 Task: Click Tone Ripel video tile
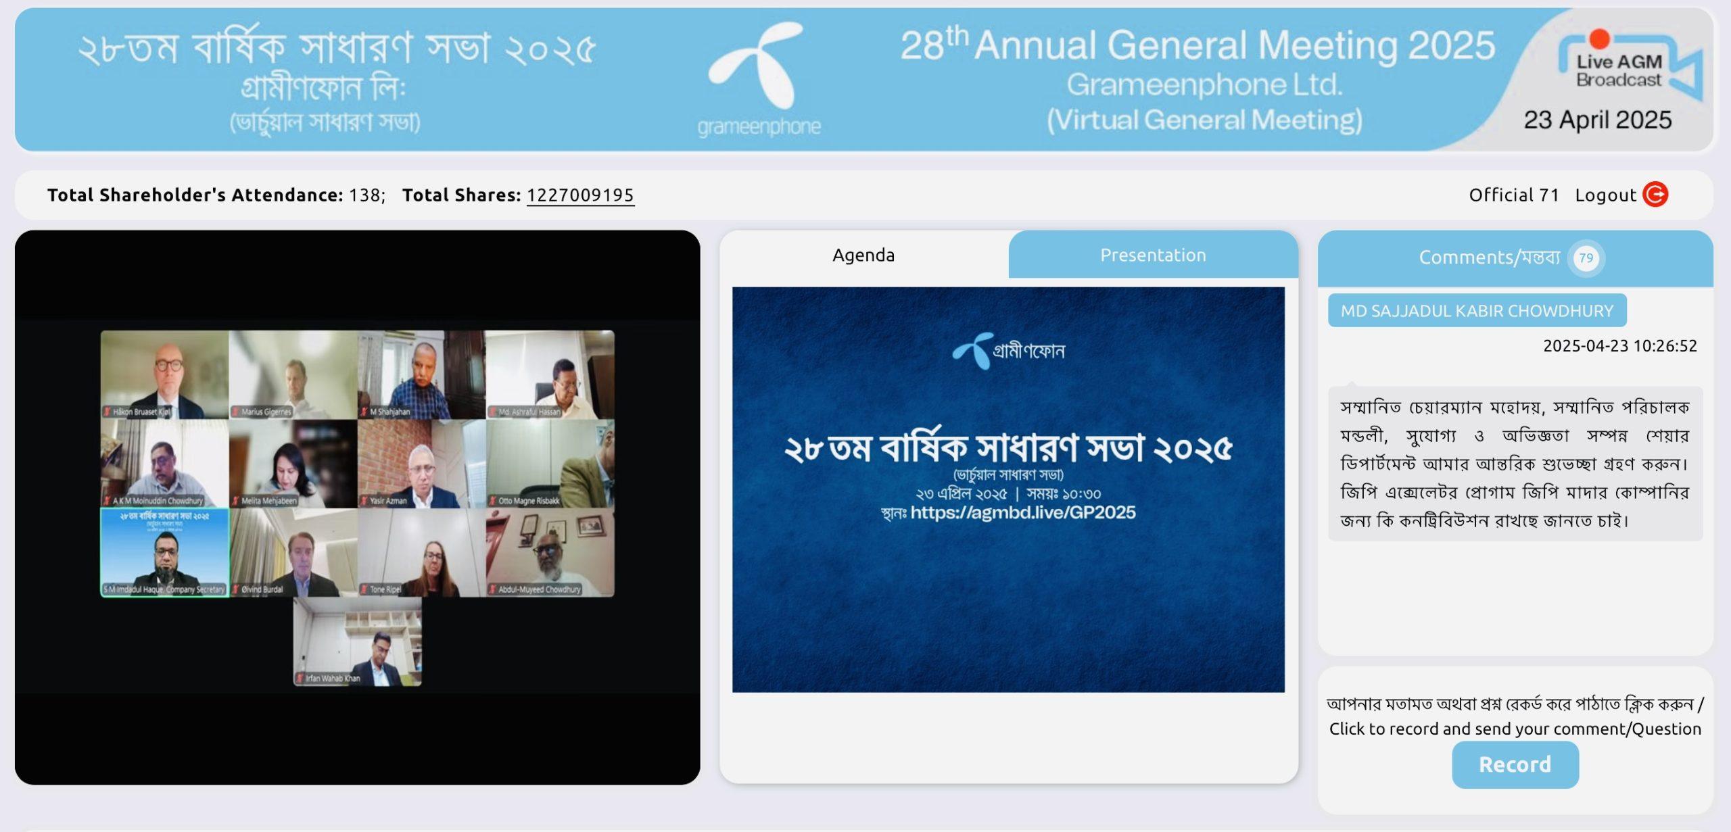click(x=421, y=552)
